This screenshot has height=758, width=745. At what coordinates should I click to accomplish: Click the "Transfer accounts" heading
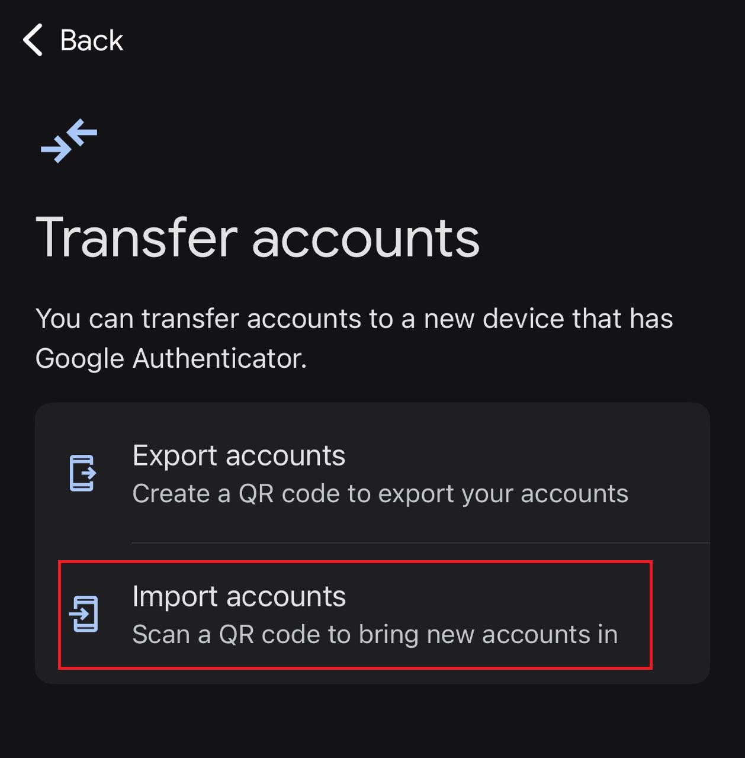[258, 238]
